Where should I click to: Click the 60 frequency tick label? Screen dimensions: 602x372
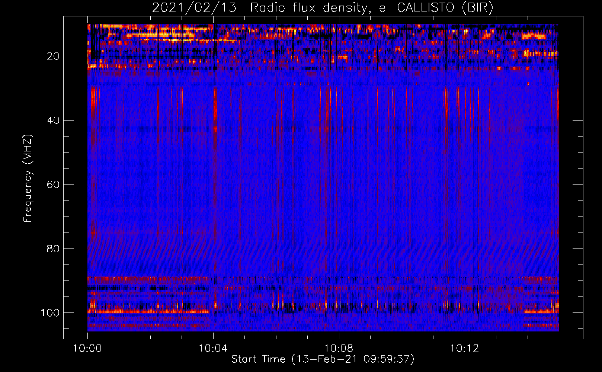(53, 185)
